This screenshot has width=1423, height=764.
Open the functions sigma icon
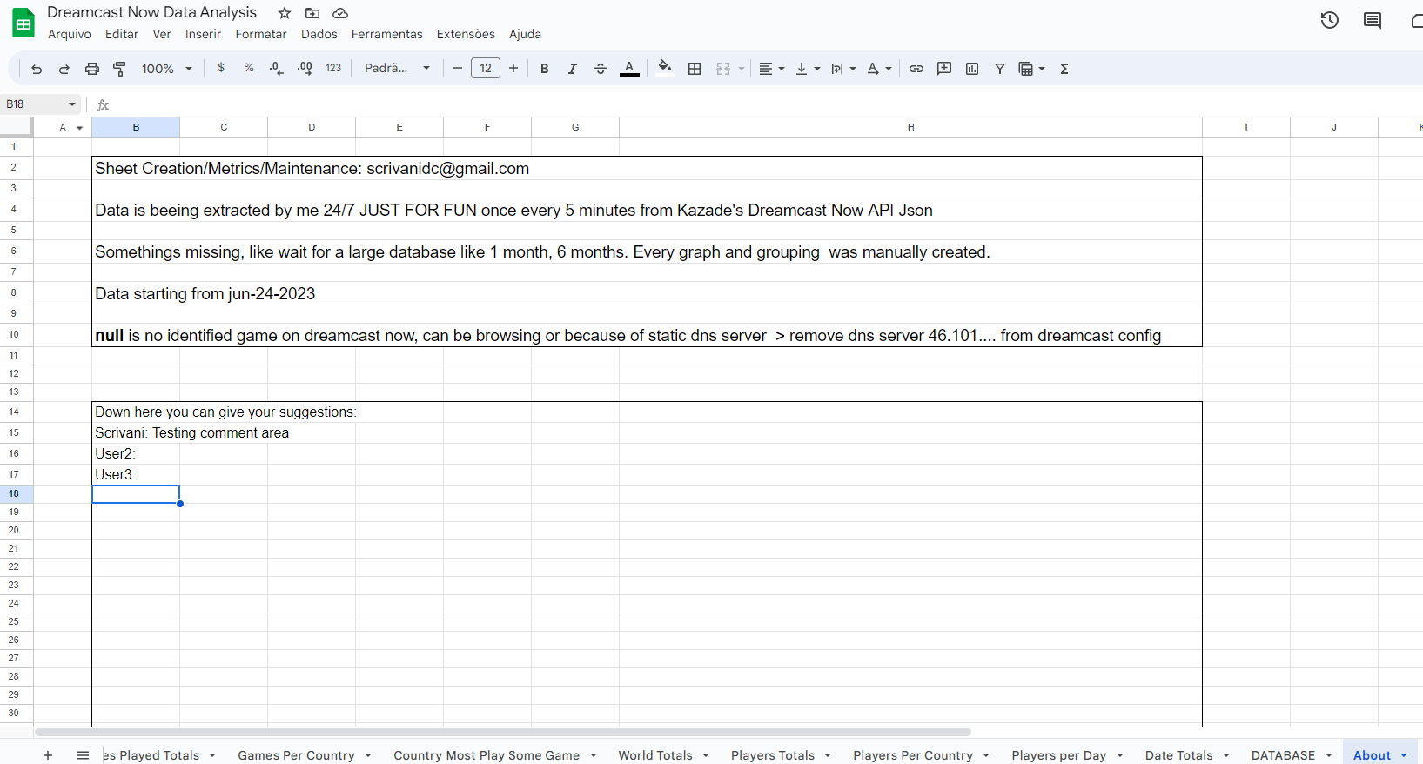pyautogui.click(x=1064, y=69)
